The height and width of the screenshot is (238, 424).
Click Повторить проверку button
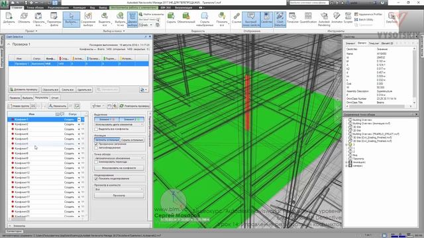(134, 106)
